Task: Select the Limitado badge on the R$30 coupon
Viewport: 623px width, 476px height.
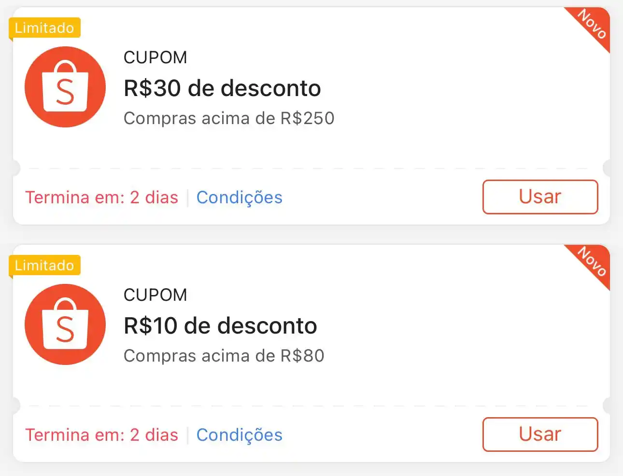Action: point(44,28)
